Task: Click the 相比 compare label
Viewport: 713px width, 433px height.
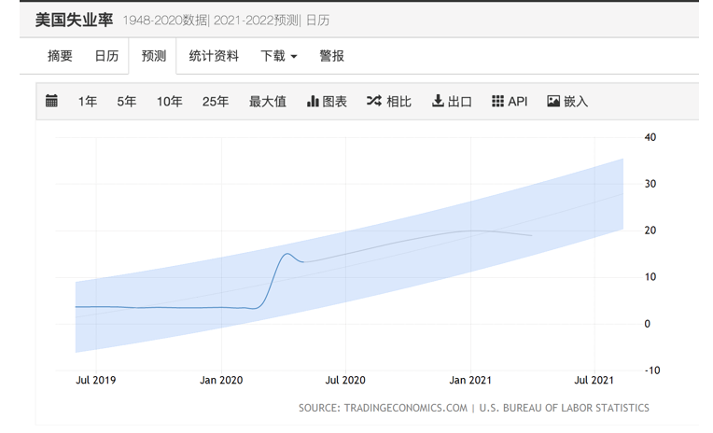Action: click(x=398, y=102)
